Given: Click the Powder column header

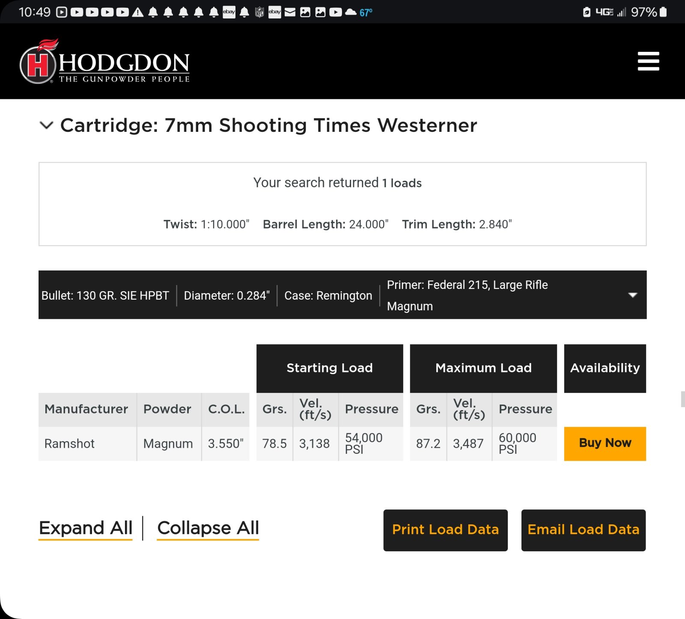Looking at the screenshot, I should pos(169,410).
